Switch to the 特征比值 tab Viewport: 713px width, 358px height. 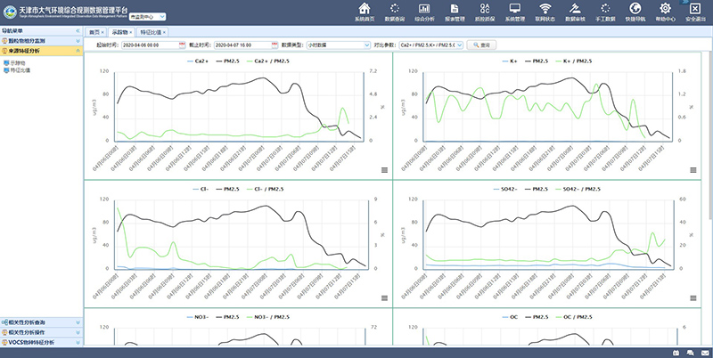click(150, 31)
